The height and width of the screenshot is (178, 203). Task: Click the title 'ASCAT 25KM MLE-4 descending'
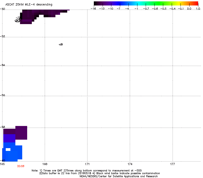coord(29,4)
